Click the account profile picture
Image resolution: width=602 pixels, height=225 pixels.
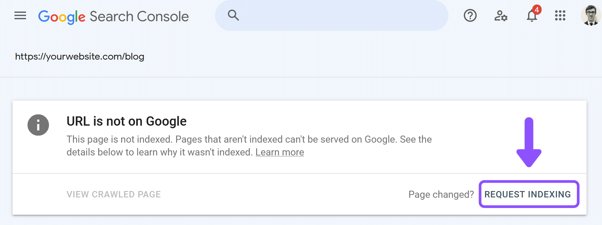(591, 15)
